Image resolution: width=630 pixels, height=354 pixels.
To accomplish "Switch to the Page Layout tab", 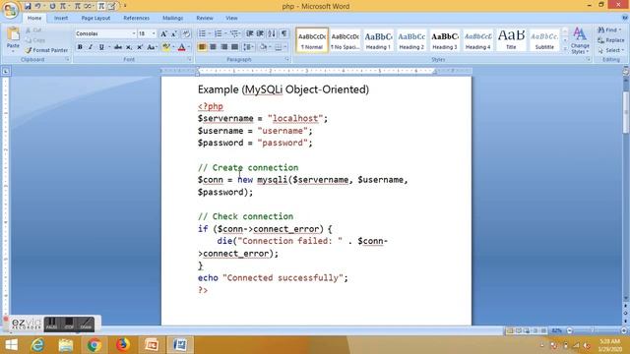I will [95, 18].
